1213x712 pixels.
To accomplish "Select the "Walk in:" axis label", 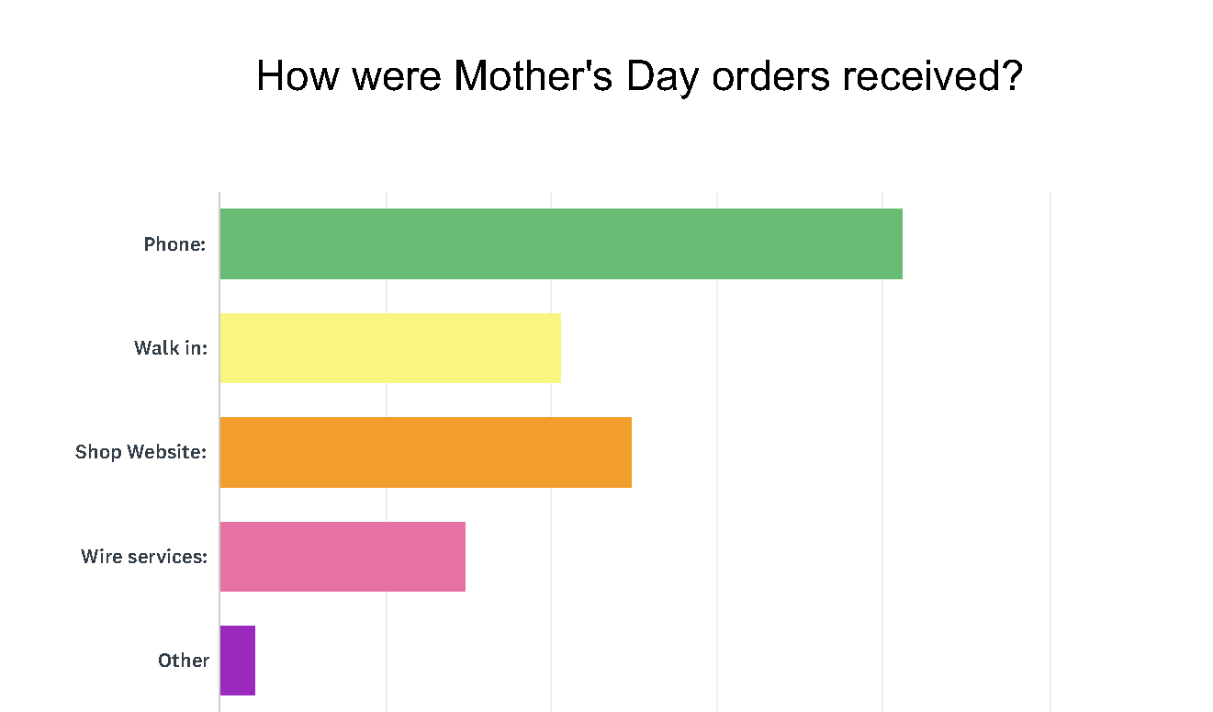I will (171, 348).
